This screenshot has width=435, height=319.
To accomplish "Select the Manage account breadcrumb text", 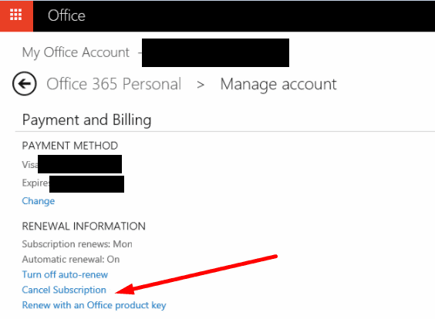I will tap(278, 84).
